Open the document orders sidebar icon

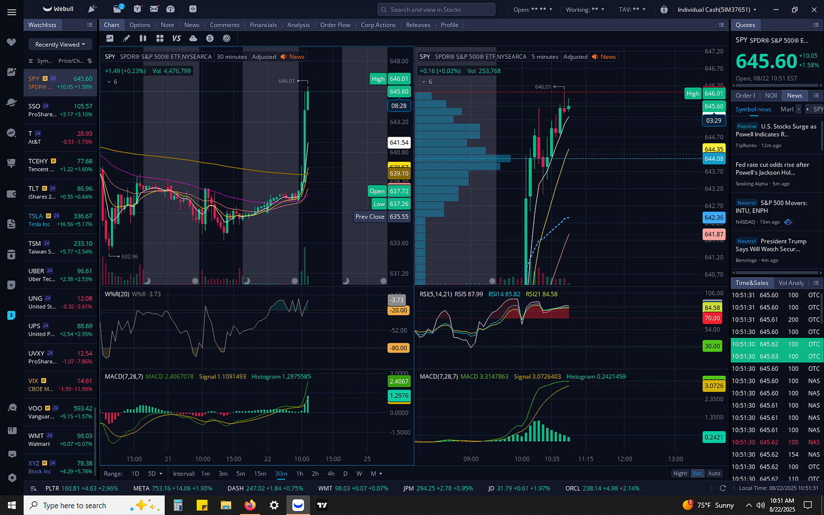pos(11,224)
